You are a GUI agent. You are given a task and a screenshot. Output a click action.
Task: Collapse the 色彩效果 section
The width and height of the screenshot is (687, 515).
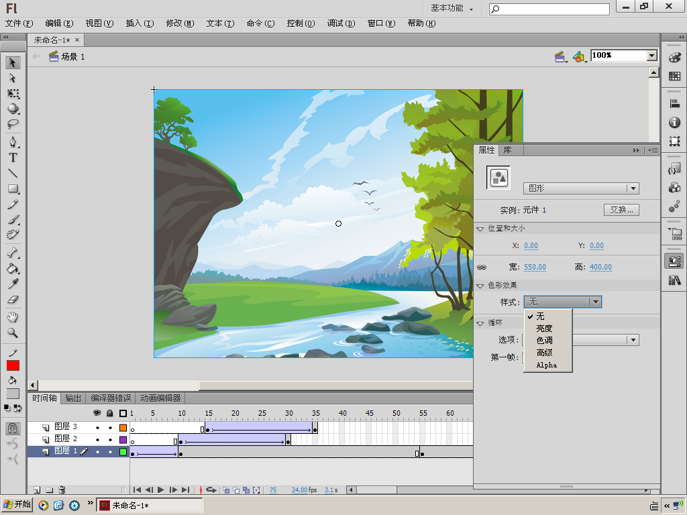pos(480,286)
